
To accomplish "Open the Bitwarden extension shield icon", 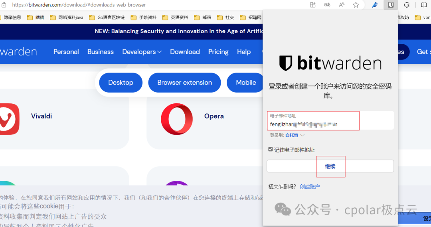I will (x=391, y=5).
